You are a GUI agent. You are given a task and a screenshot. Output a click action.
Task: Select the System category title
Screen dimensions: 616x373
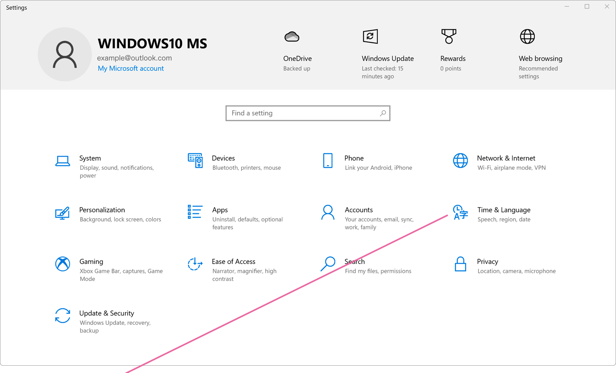coord(90,158)
